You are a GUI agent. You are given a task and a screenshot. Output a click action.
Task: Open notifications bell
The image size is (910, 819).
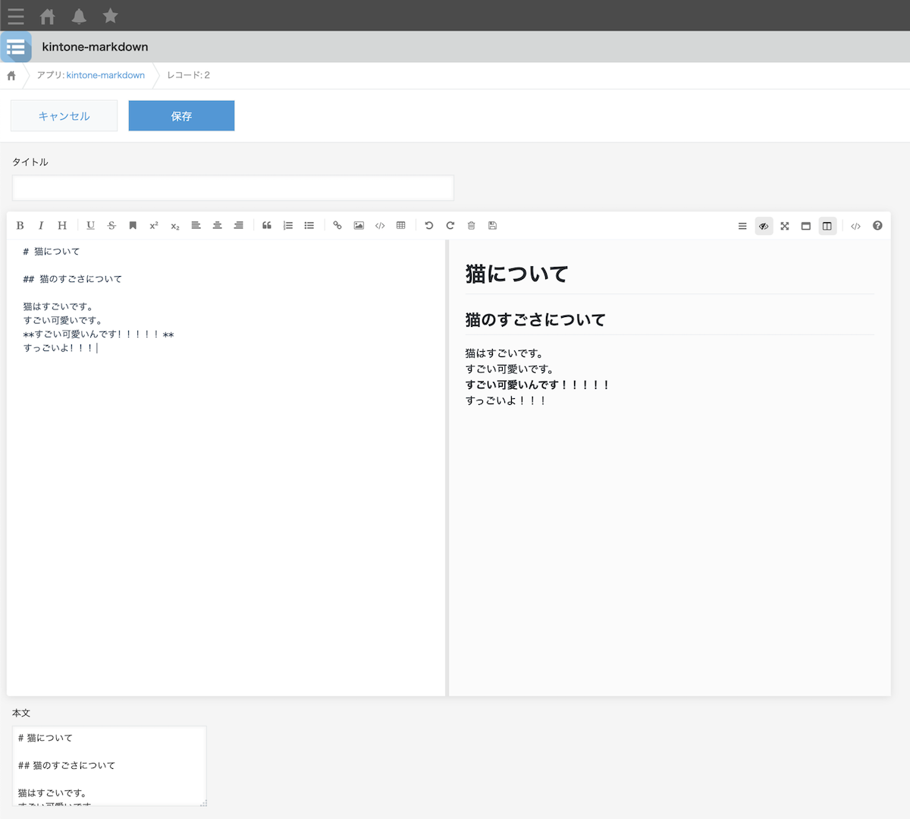click(x=79, y=16)
